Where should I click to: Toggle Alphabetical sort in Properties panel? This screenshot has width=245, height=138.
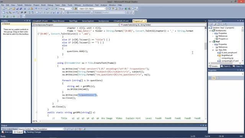click(214, 78)
